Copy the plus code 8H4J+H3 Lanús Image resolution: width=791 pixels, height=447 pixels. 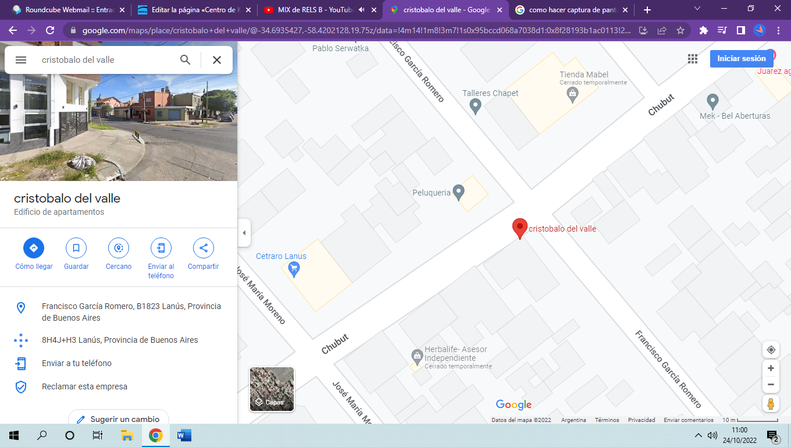coord(119,340)
